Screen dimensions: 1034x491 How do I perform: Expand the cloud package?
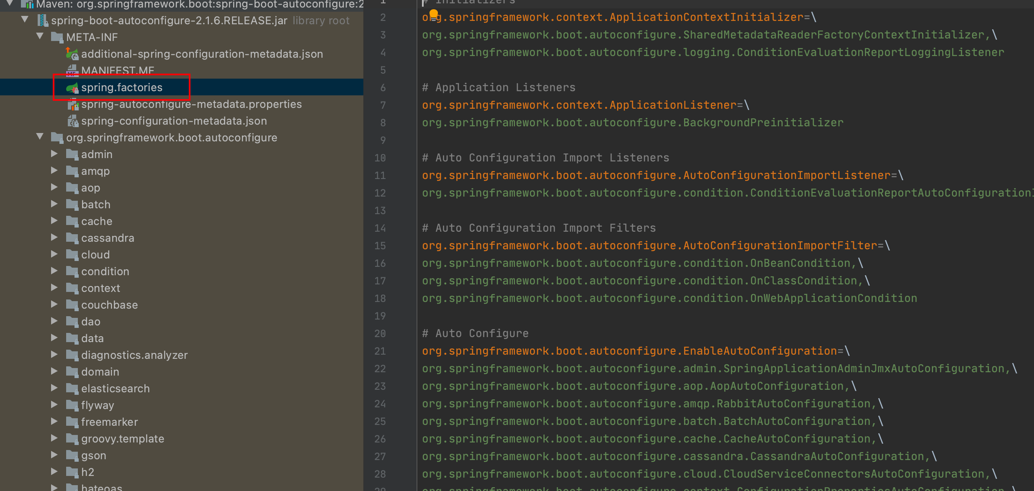54,254
